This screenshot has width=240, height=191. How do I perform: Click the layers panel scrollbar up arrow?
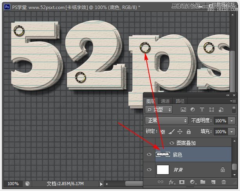pyautogui.click(x=235, y=141)
